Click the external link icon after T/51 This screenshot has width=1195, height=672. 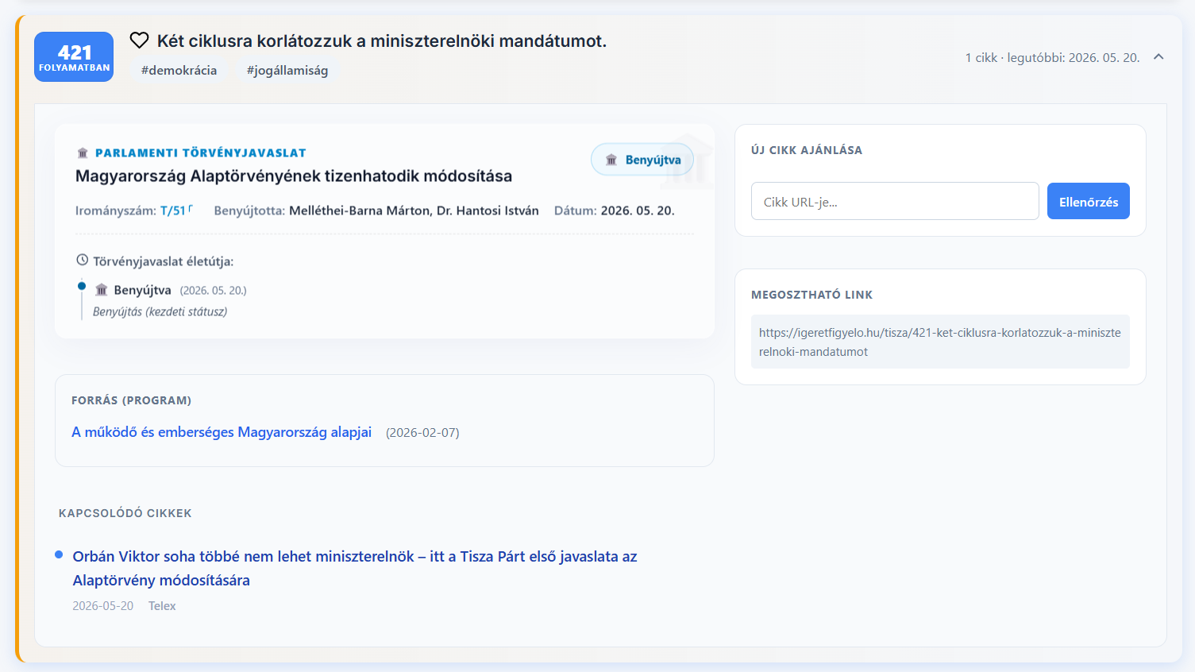tap(191, 208)
